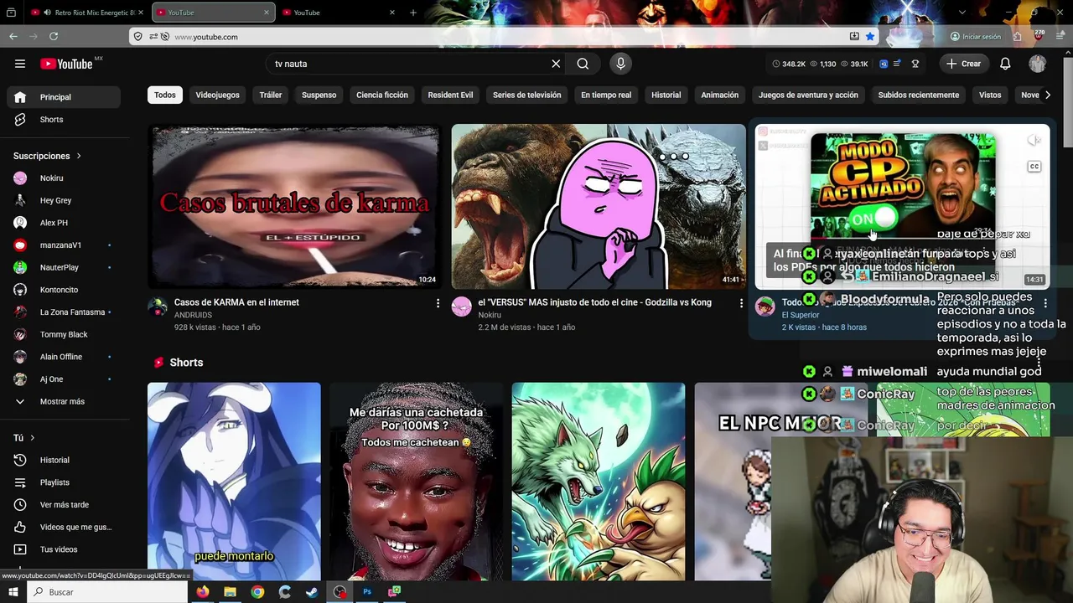Clear the search box with the X

tap(556, 64)
